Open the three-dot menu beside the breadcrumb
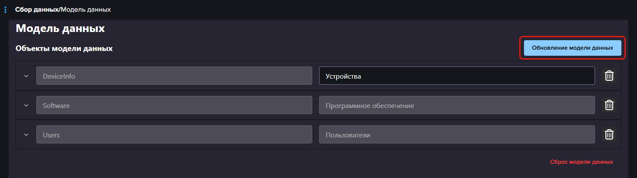 point(5,10)
